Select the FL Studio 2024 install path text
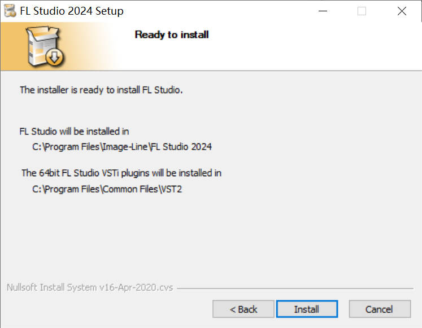422x328 pixels. click(122, 147)
